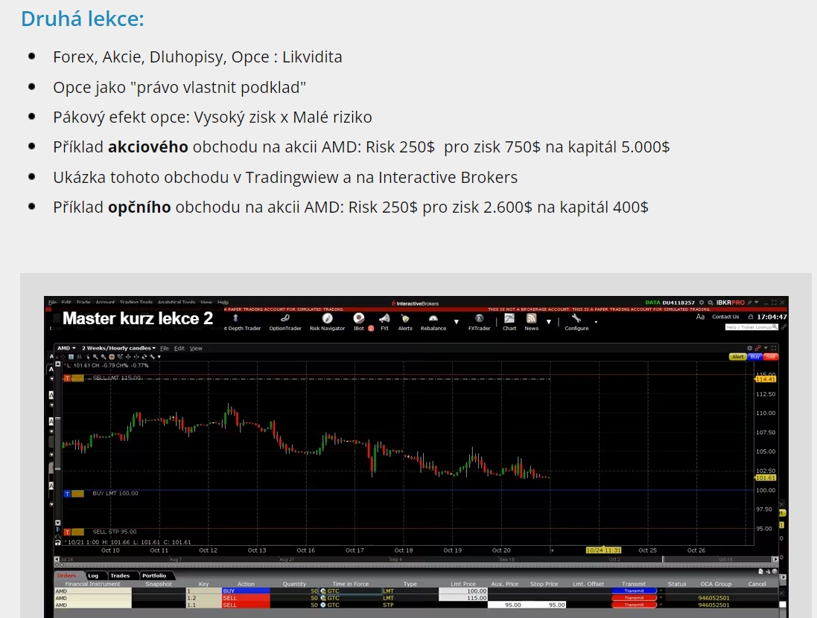Open the 2 Weeks/Hourly candles dropdown
This screenshot has width=817, height=618.
pyautogui.click(x=119, y=348)
